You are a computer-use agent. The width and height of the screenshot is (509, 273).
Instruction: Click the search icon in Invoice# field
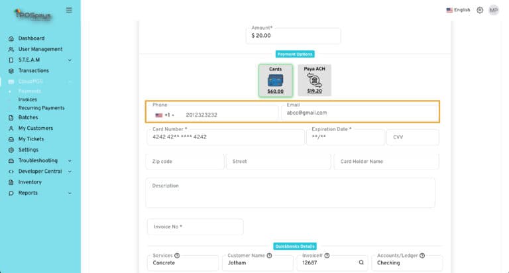pos(361,262)
